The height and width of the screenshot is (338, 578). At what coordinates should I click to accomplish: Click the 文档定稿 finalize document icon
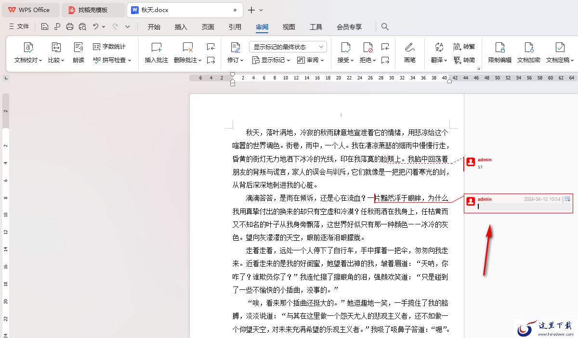(560, 47)
